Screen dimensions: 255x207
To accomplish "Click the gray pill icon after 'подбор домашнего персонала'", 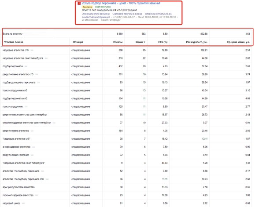I will click(x=39, y=83).
